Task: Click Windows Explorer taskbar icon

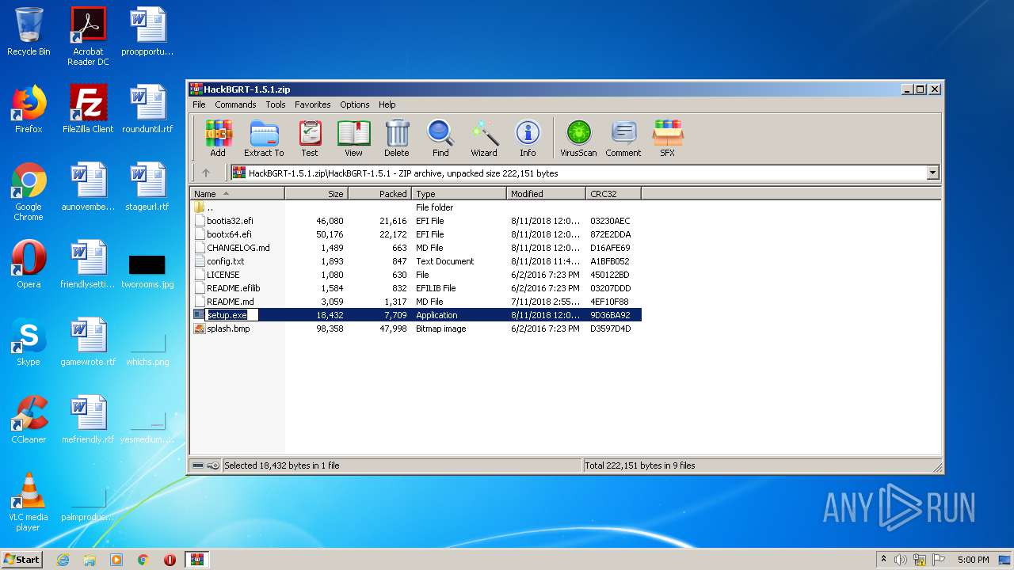Action: [90, 560]
